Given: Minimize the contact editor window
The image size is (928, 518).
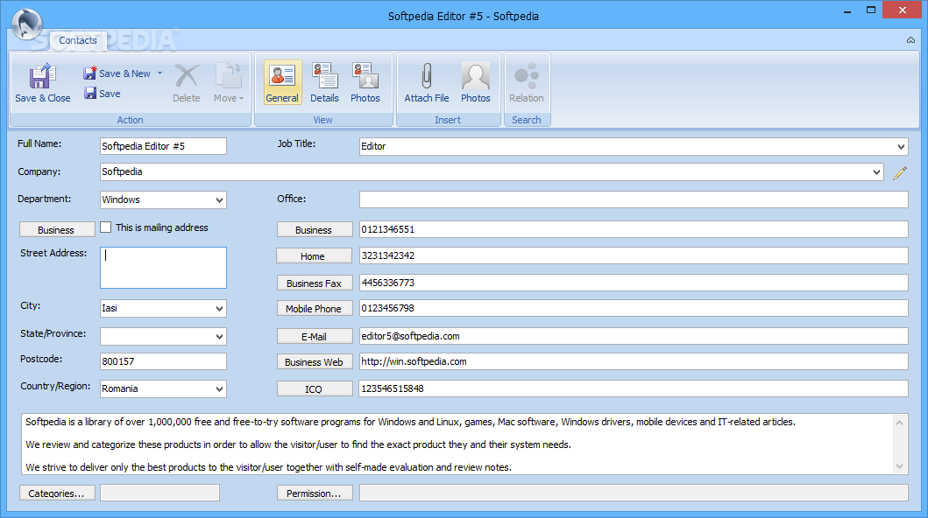Looking at the screenshot, I should [847, 10].
